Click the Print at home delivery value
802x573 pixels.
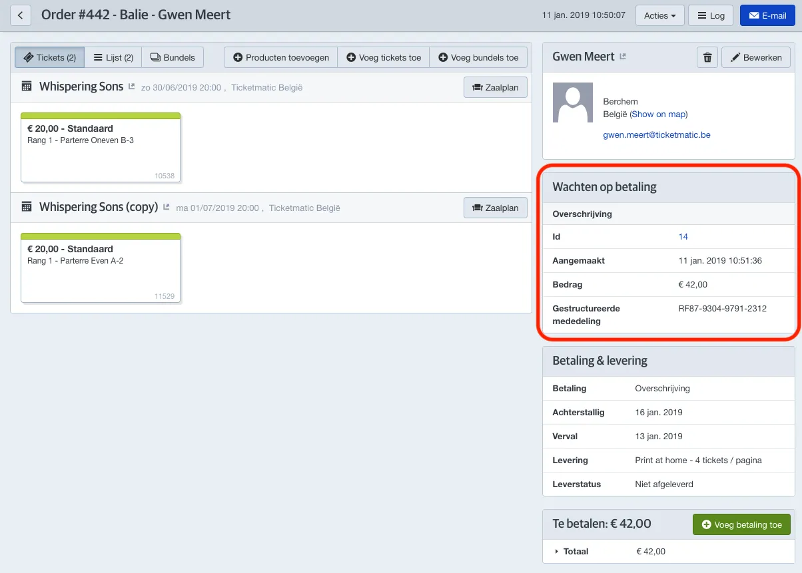699,461
